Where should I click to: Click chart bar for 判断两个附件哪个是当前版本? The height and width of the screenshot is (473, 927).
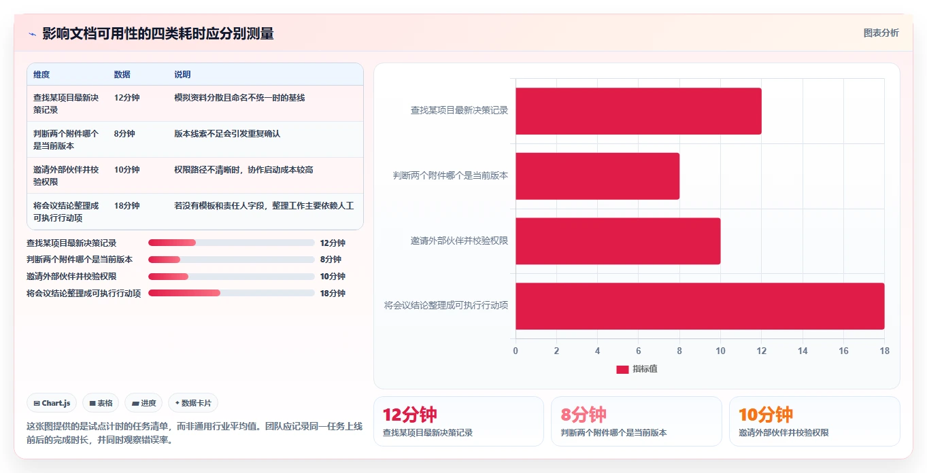pyautogui.click(x=598, y=176)
